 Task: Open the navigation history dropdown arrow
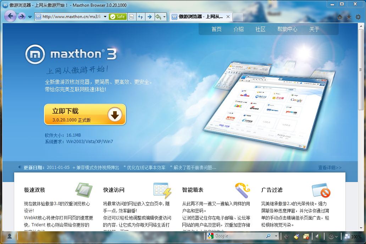tap(30, 17)
